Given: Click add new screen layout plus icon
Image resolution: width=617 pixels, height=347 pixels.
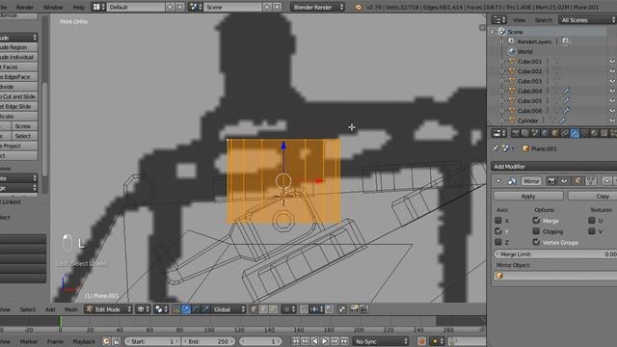Looking at the screenshot, I should click(170, 7).
